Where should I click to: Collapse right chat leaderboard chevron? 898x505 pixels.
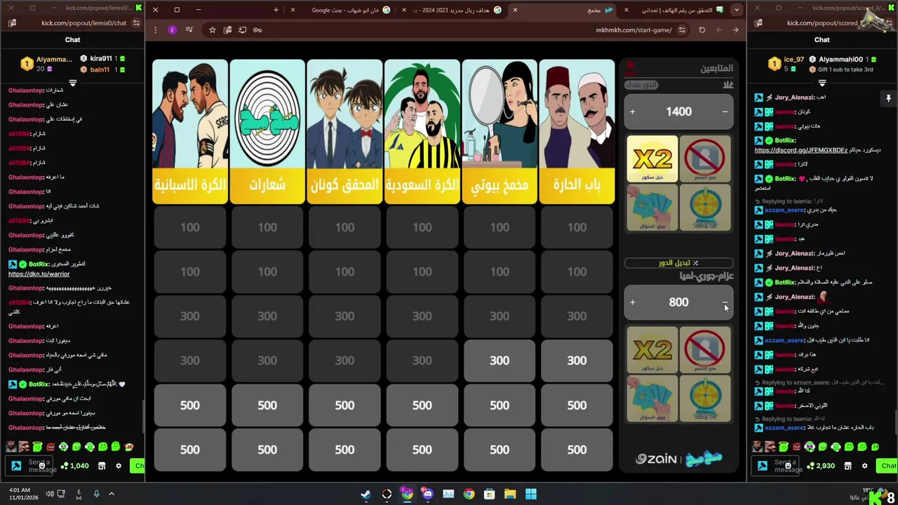(822, 83)
